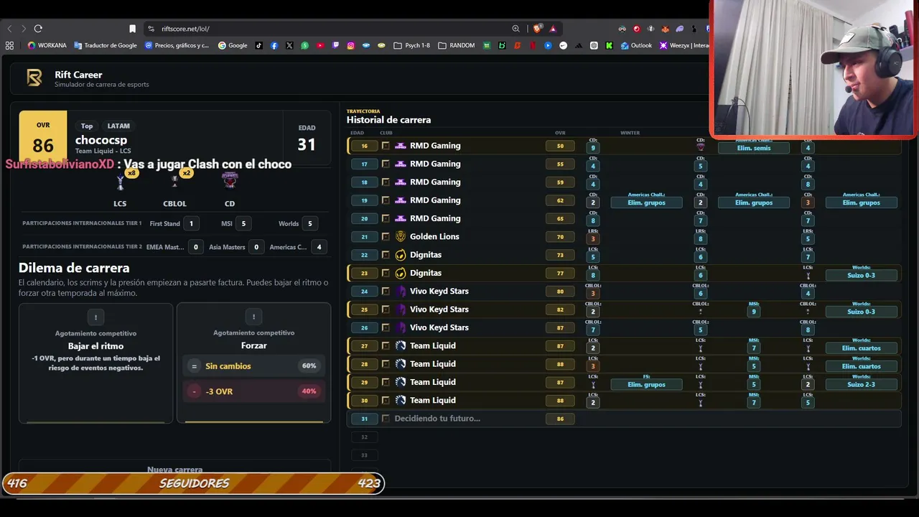Click the Elim. semis result in age 16 row
Viewport: 919px width, 517px height.
(x=753, y=148)
